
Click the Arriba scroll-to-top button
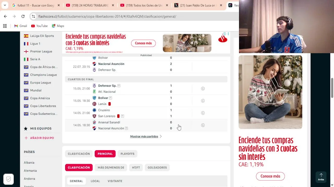(321, 177)
